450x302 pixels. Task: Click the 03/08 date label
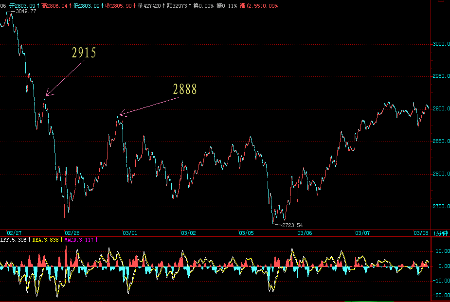tap(420, 233)
